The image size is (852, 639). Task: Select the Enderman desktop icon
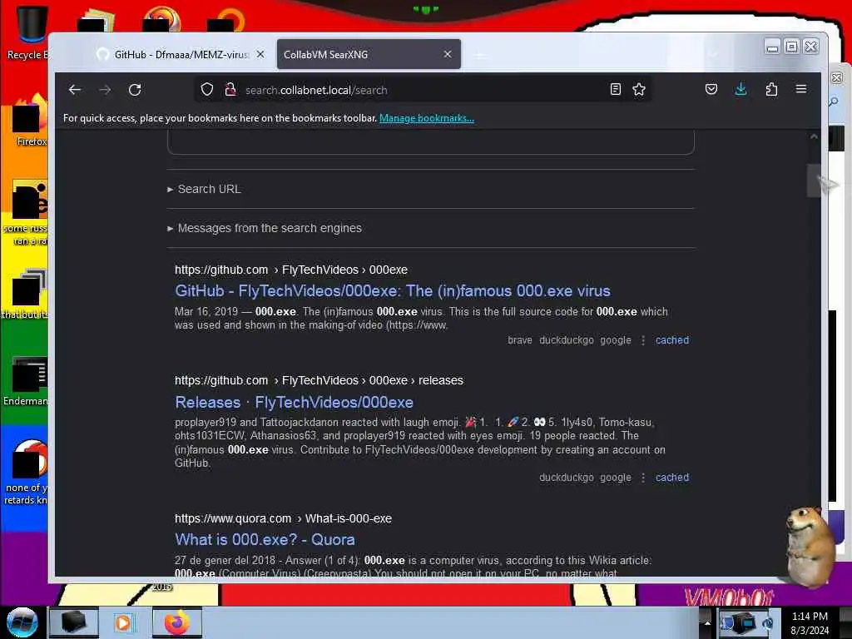coord(27,381)
